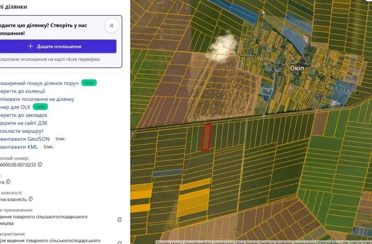
Task: Click the Прокласти маршрут link
Action: coord(22,131)
